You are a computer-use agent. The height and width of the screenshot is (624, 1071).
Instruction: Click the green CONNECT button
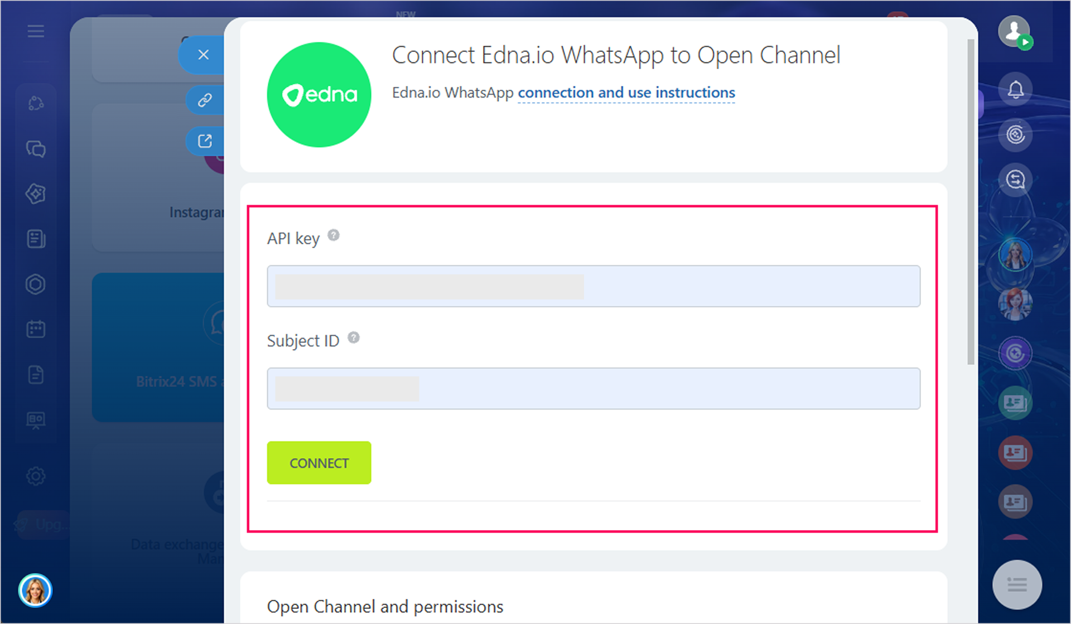319,463
